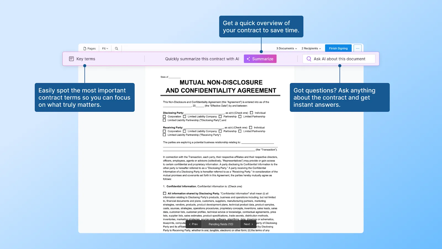Image resolution: width=442 pixels, height=249 pixels.
Task: Check All information shared by Disclosing Party
Action: coord(165,193)
